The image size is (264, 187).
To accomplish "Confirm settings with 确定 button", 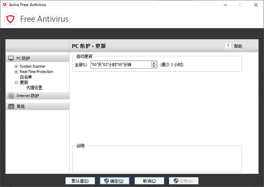I will pyautogui.click(x=114, y=181).
